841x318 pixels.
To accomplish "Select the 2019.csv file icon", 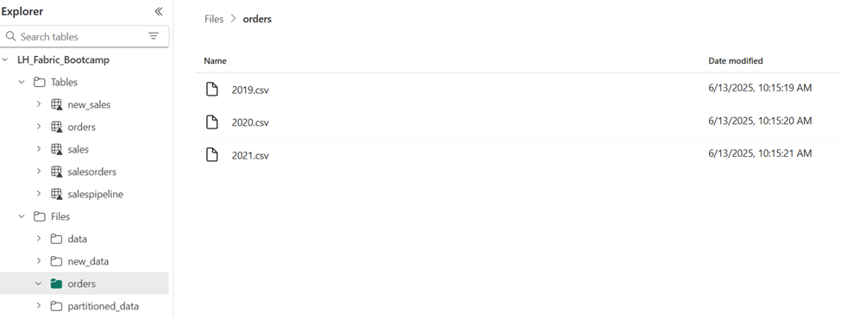I will pos(212,90).
